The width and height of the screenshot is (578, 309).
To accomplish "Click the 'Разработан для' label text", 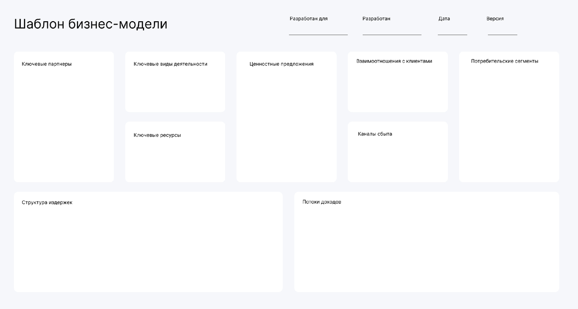I will (x=309, y=19).
